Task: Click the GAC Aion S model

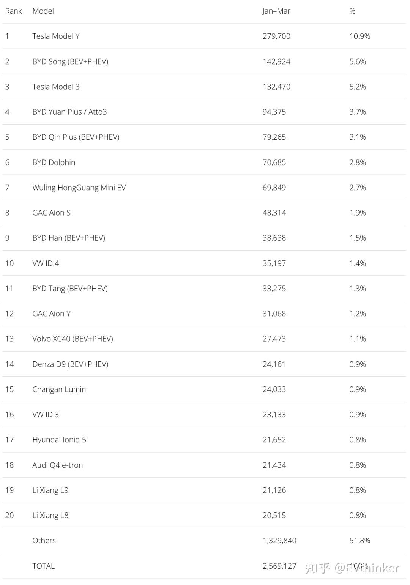Action: pyautogui.click(x=51, y=213)
